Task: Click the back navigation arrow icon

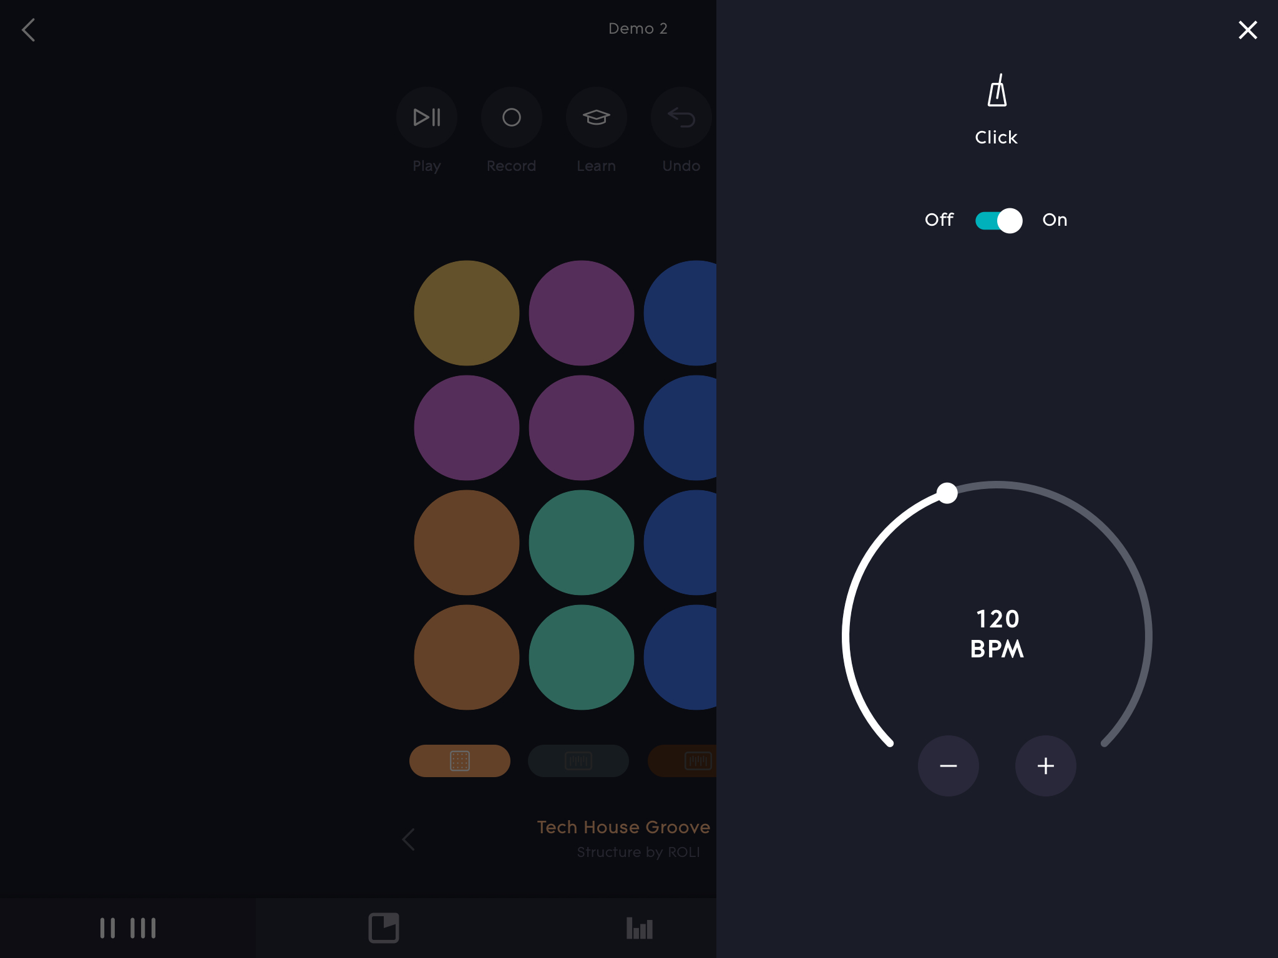Action: [28, 28]
